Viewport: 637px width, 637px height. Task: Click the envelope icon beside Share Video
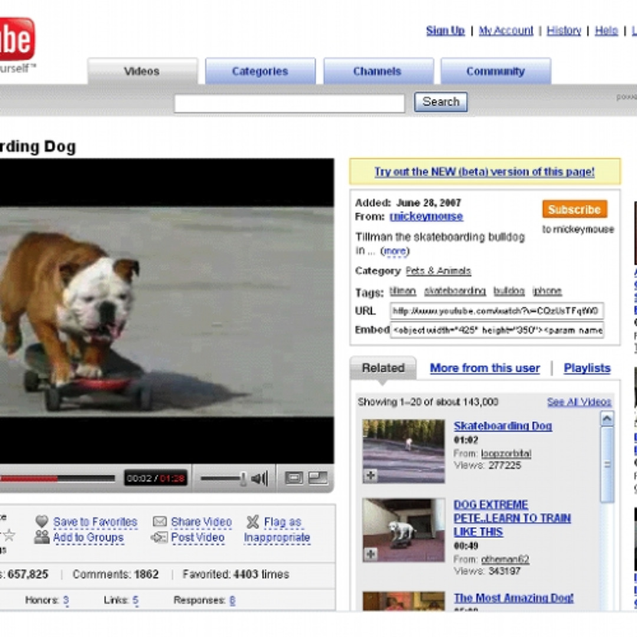click(x=159, y=521)
